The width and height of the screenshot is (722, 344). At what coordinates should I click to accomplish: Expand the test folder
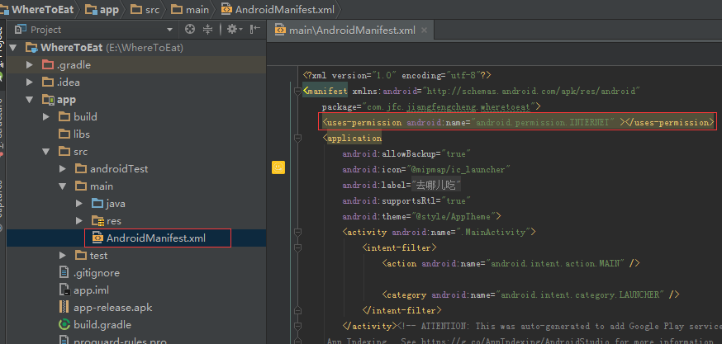point(63,255)
